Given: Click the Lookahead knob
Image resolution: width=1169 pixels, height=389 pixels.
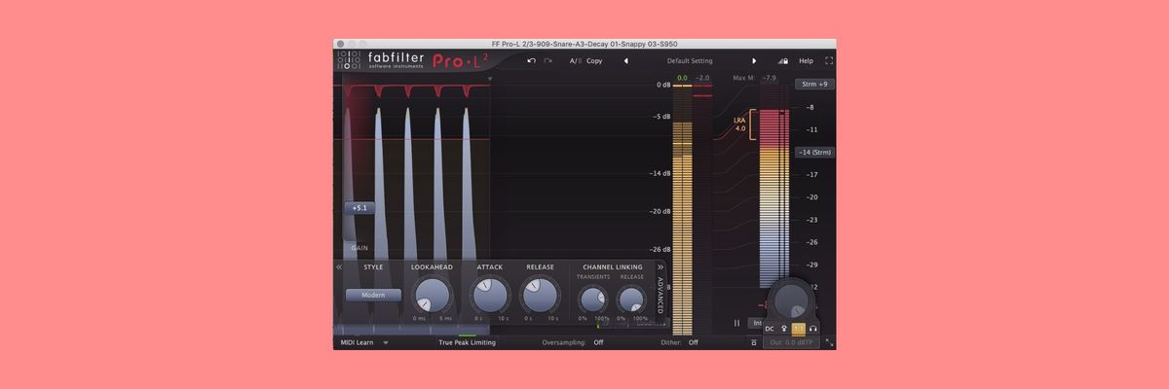Looking at the screenshot, I should [432, 294].
